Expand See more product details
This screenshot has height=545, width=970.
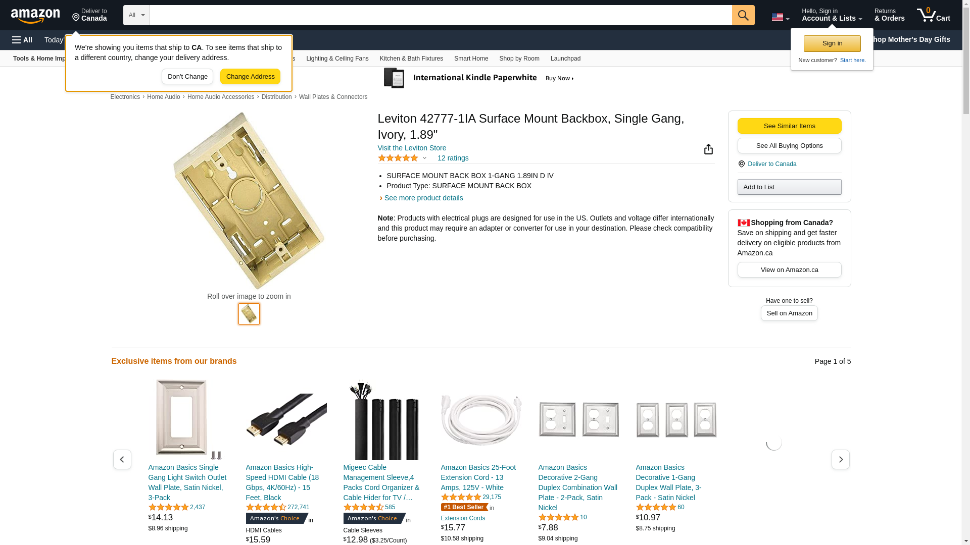click(423, 198)
